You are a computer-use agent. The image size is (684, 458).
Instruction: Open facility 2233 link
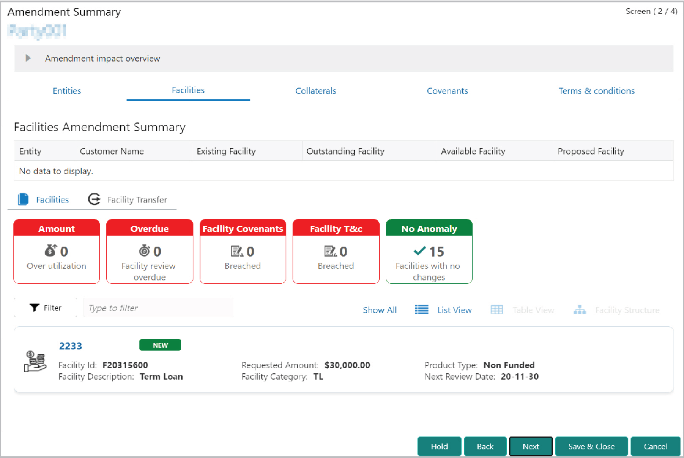71,346
